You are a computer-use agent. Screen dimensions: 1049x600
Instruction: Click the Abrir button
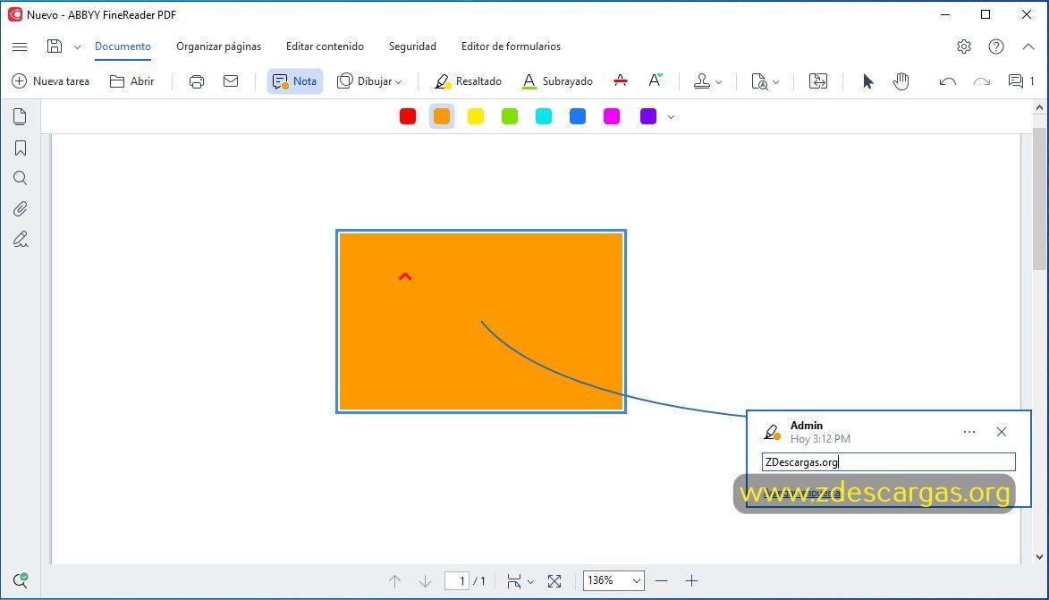click(x=131, y=81)
